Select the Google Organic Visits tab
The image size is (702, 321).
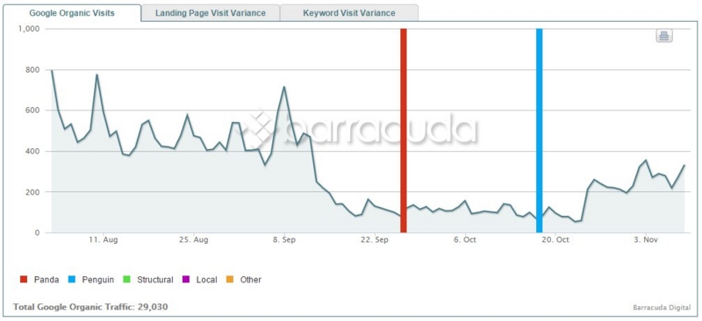point(72,13)
